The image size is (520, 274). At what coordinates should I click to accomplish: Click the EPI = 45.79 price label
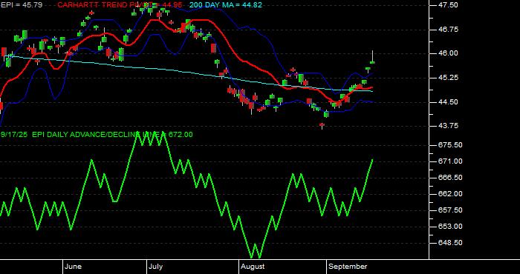22,5
